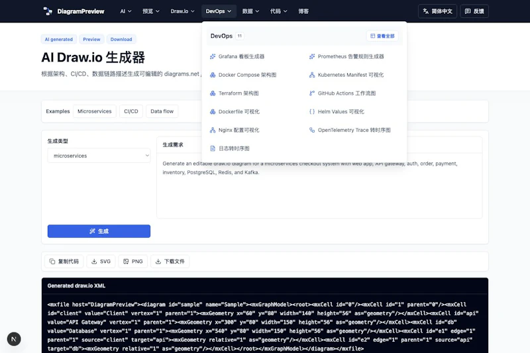Click the AI generated tag
The width and height of the screenshot is (530, 353).
tap(59, 39)
